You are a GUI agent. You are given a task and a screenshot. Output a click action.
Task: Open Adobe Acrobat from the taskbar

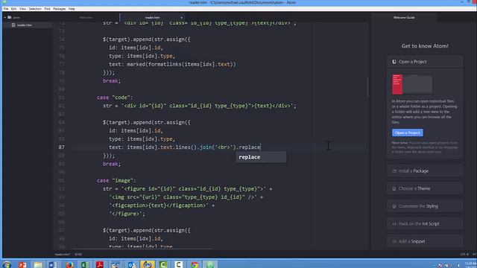coord(100,264)
